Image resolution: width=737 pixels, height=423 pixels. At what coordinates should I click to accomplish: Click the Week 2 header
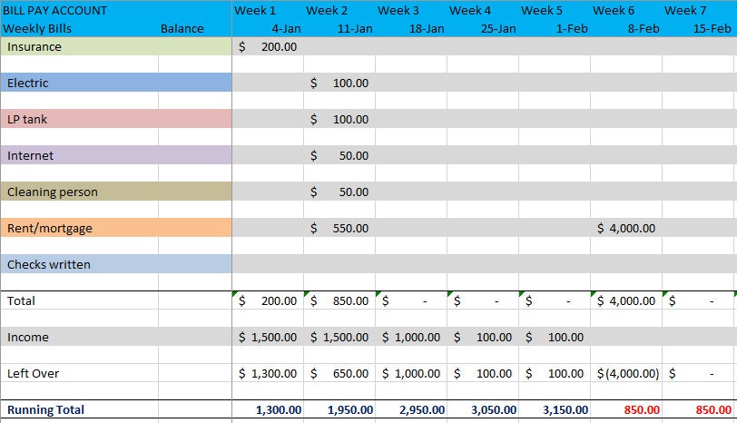(327, 10)
